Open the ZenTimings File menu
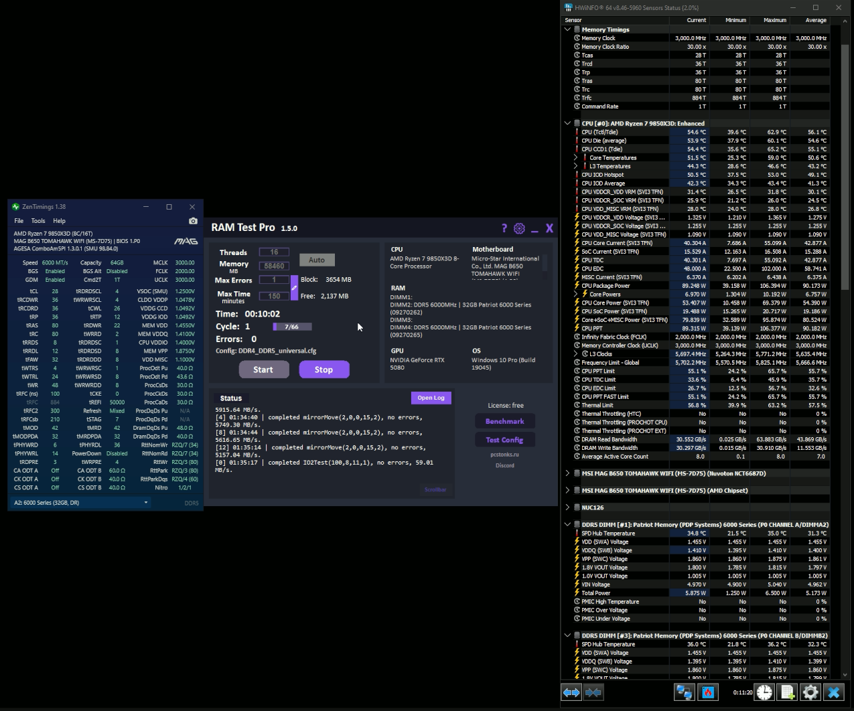The width and height of the screenshot is (854, 711). 19,220
